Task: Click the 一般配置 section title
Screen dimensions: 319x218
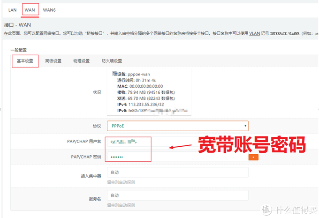Action: pyautogui.click(x=18, y=50)
